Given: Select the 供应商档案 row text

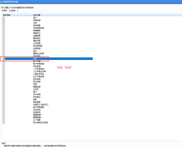Looking at the screenshot, I should [x=38, y=46].
